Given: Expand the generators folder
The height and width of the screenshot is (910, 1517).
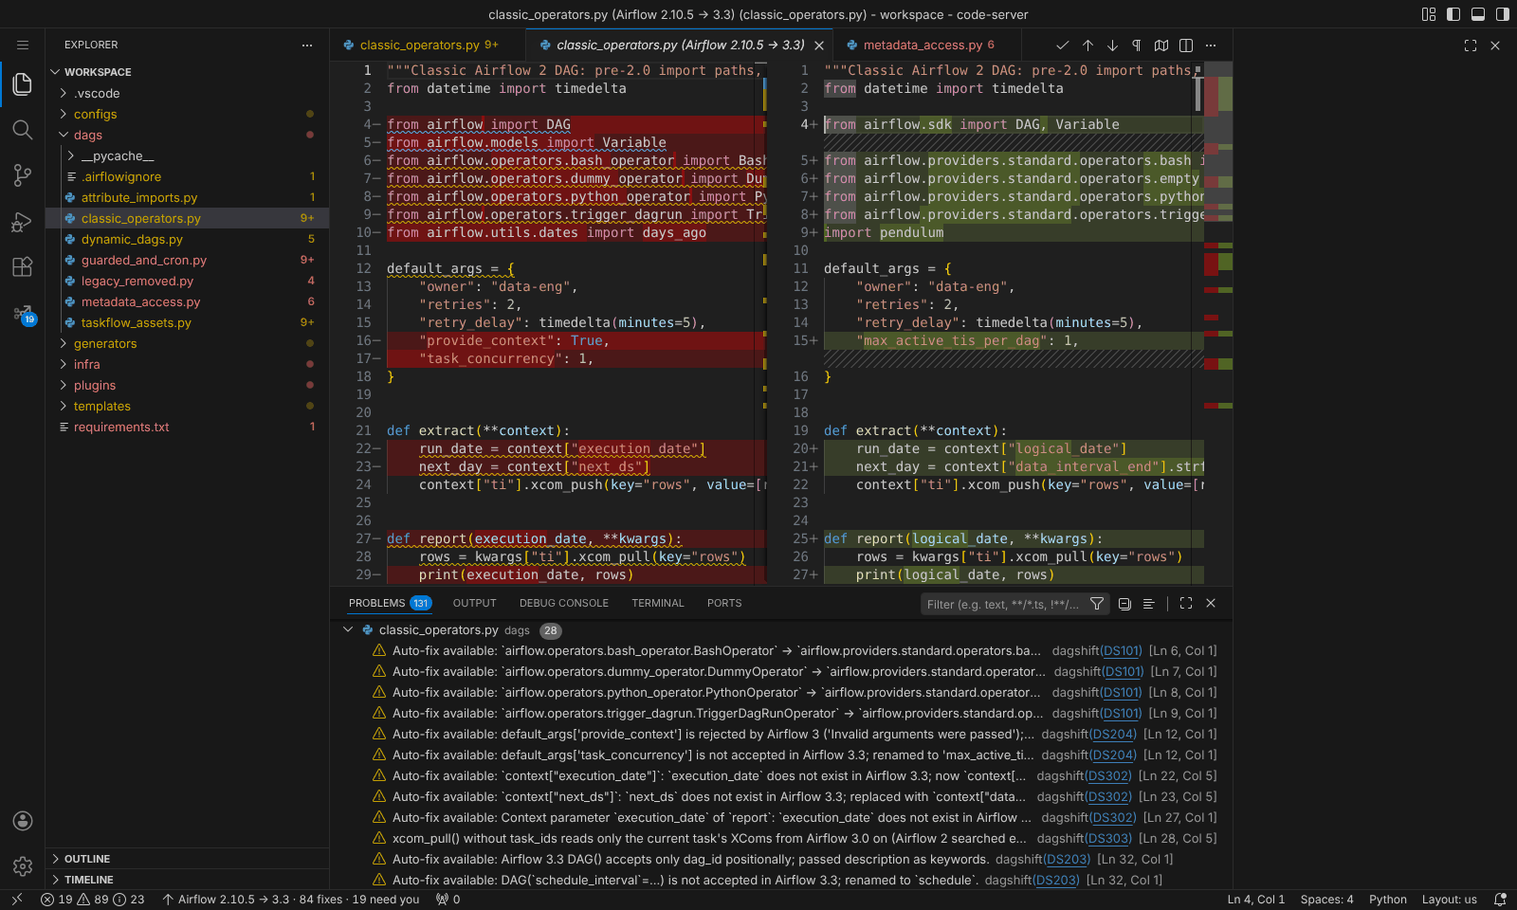Looking at the screenshot, I should pyautogui.click(x=188, y=343).
